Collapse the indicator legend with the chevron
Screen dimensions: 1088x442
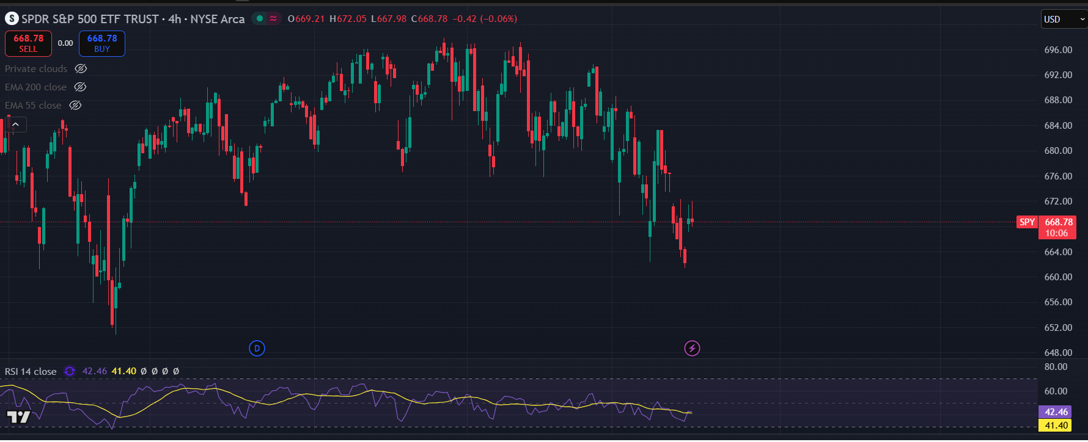pos(16,125)
